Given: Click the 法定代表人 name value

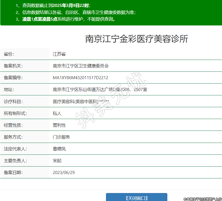Looking at the screenshot, I should [59, 149].
